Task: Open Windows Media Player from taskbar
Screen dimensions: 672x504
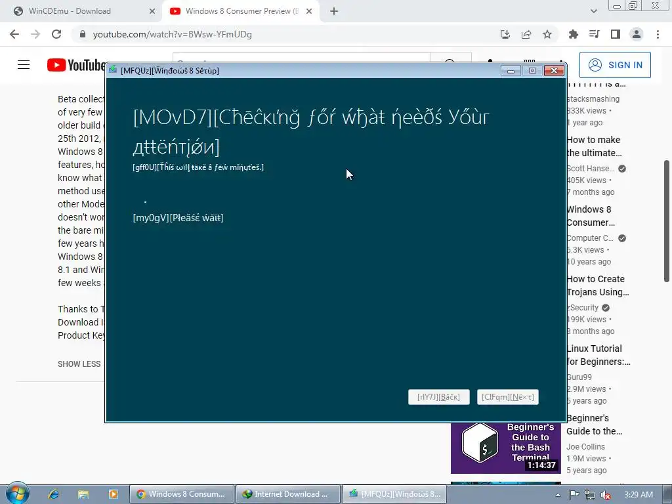Action: [x=113, y=494]
